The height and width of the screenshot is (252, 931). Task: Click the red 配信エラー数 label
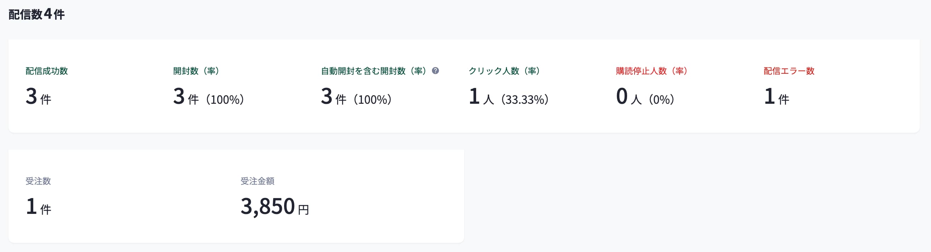coord(789,71)
